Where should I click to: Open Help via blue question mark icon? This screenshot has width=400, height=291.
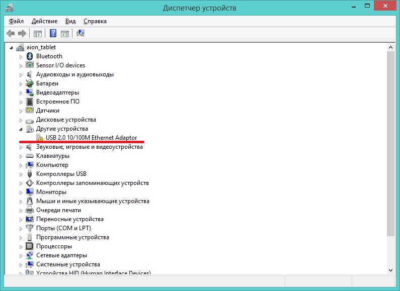pyautogui.click(x=53, y=33)
